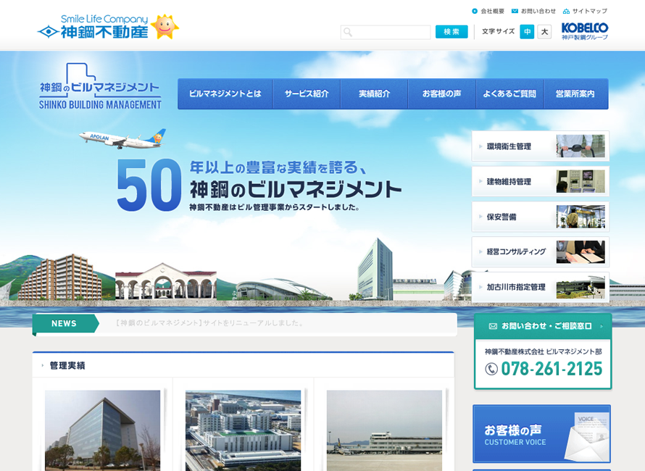Open the 環境衛生管理 service button

point(540,146)
